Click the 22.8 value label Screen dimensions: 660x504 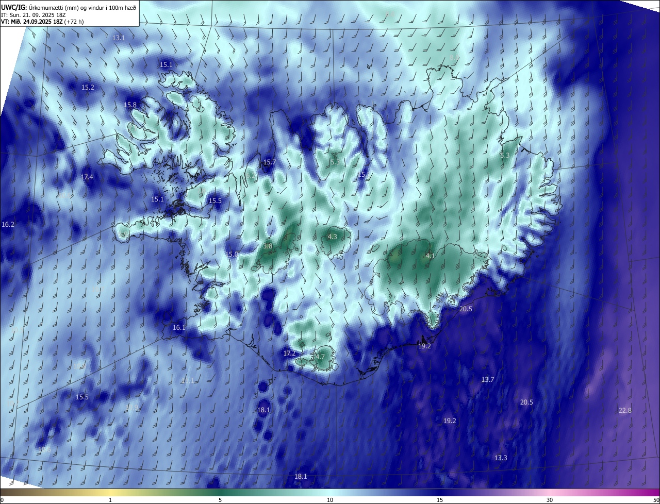click(625, 411)
